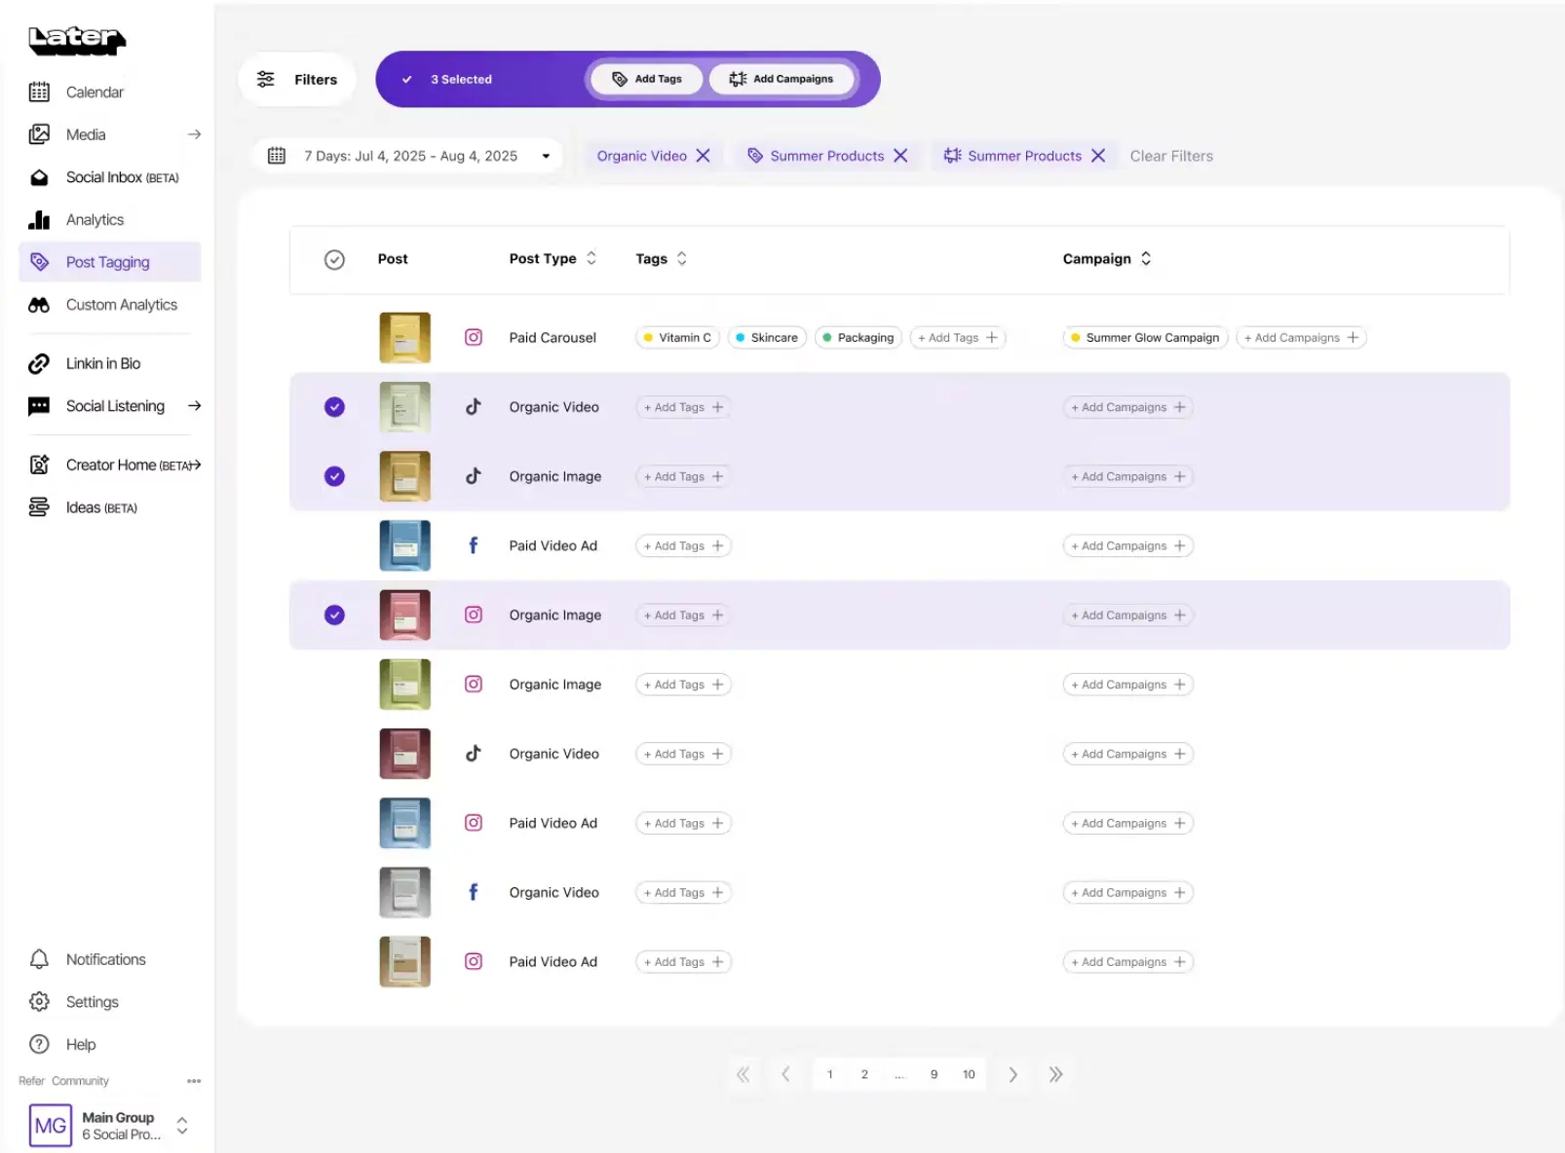Open the Calendar icon in sidebar

[x=39, y=93]
